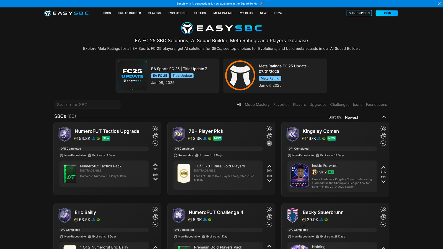Viewport: 443px width, 249px height.
Task: Unmark the completed check on 78+ Player Pick
Action: (269, 143)
